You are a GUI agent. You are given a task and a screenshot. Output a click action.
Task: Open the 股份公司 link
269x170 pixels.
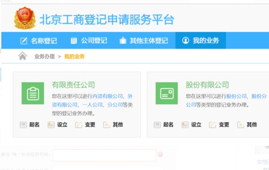tap(236, 96)
